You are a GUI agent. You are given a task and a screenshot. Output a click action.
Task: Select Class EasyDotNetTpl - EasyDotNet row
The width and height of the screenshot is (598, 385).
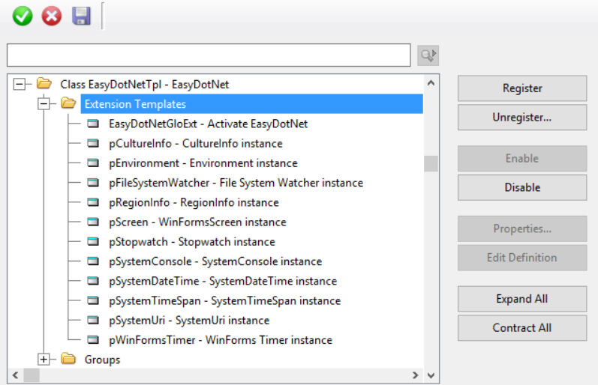click(x=145, y=84)
